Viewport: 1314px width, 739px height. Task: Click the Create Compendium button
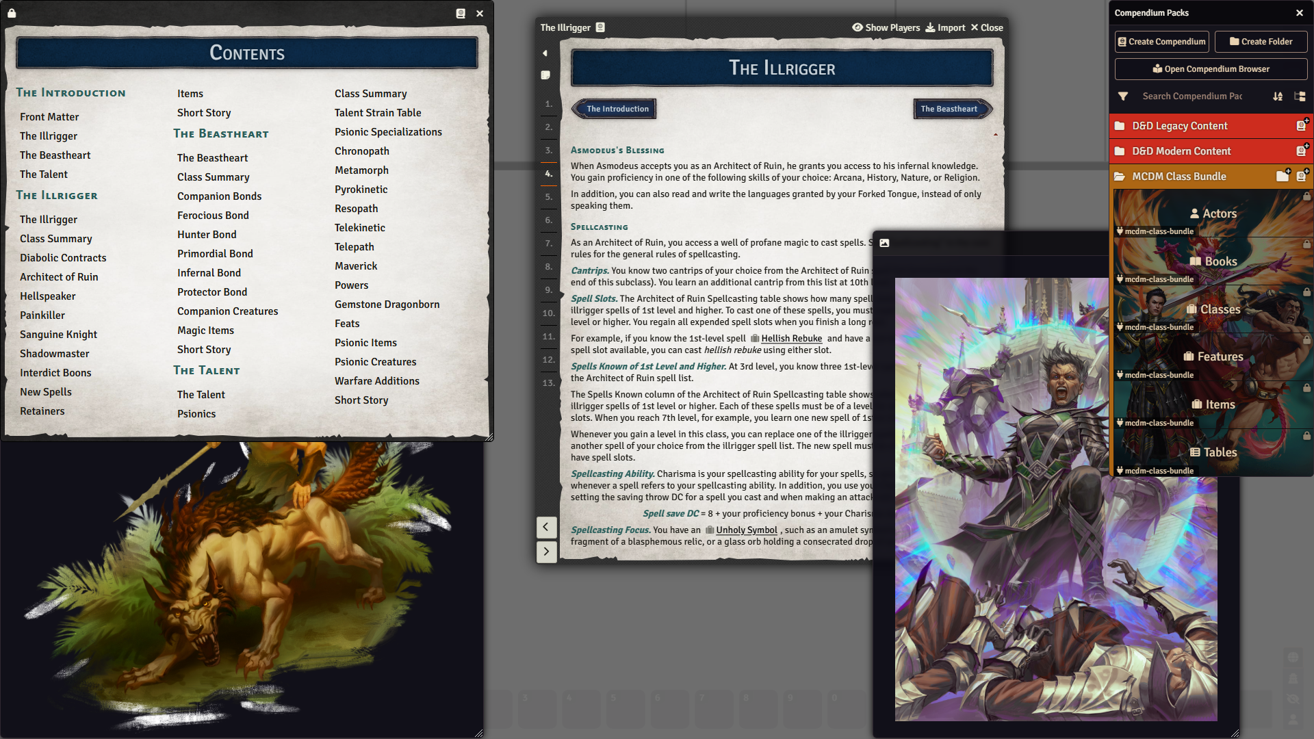(1161, 42)
